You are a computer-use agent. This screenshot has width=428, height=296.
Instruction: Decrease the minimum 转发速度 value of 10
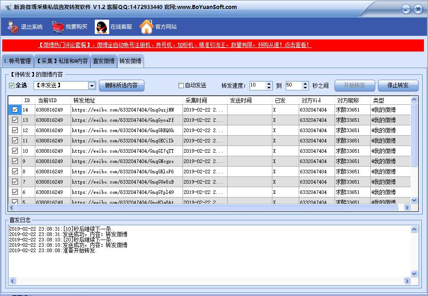pyautogui.click(x=269, y=88)
